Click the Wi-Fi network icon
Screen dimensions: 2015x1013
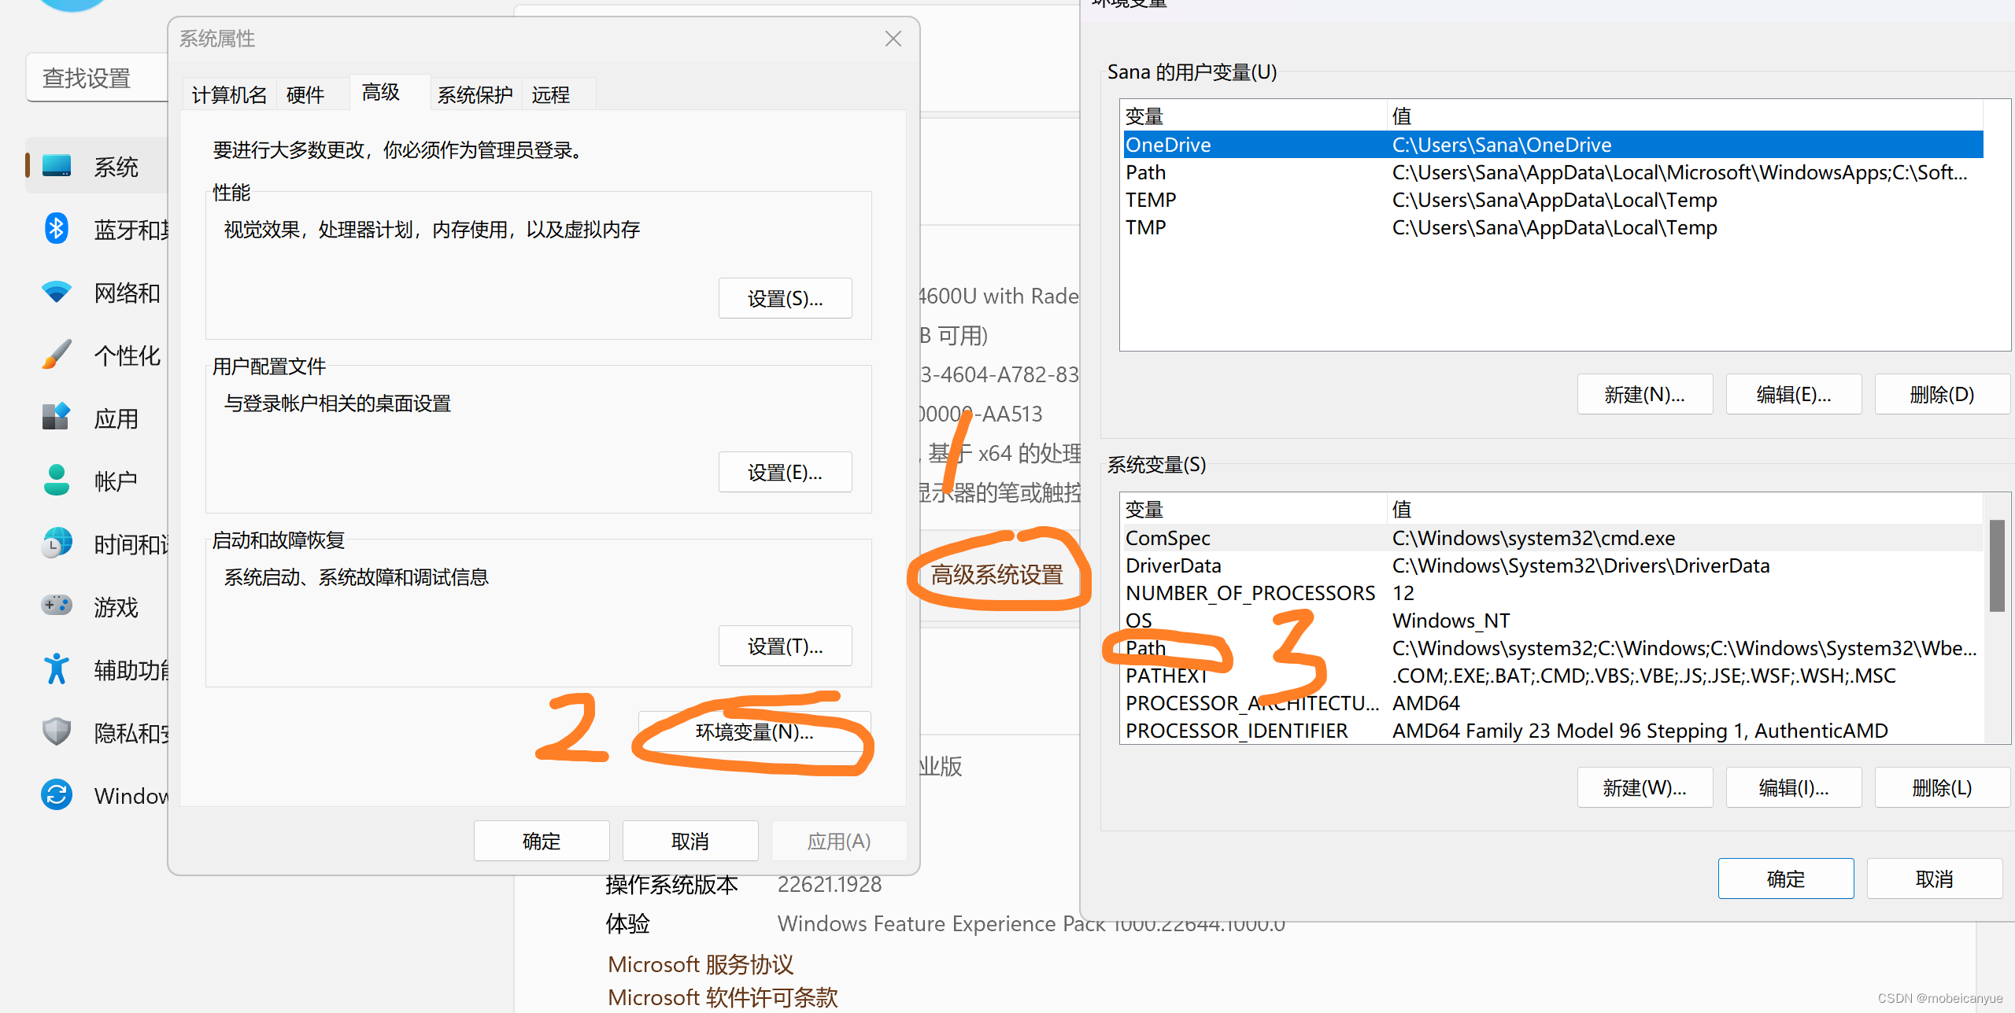[56, 292]
